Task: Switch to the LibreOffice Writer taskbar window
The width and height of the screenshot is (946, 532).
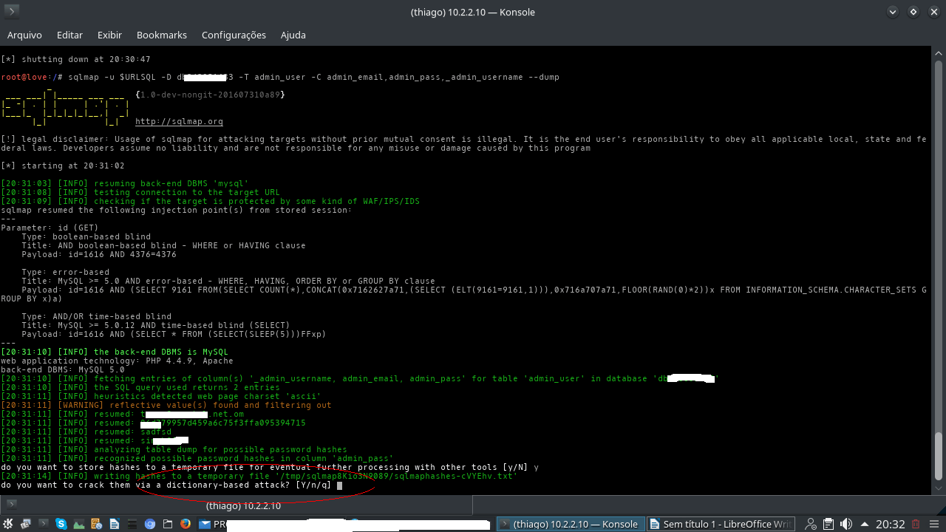Action: pyautogui.click(x=721, y=524)
